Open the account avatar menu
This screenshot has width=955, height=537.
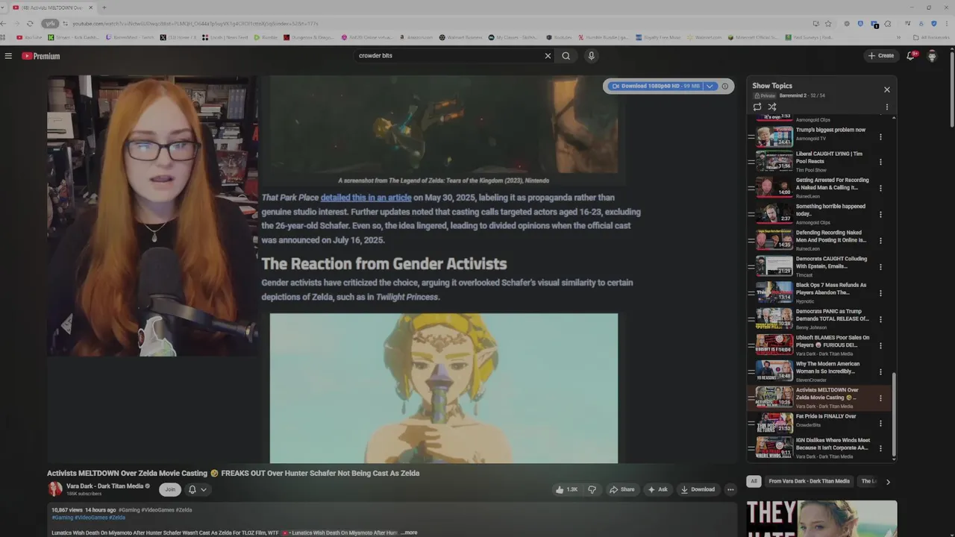pos(932,56)
